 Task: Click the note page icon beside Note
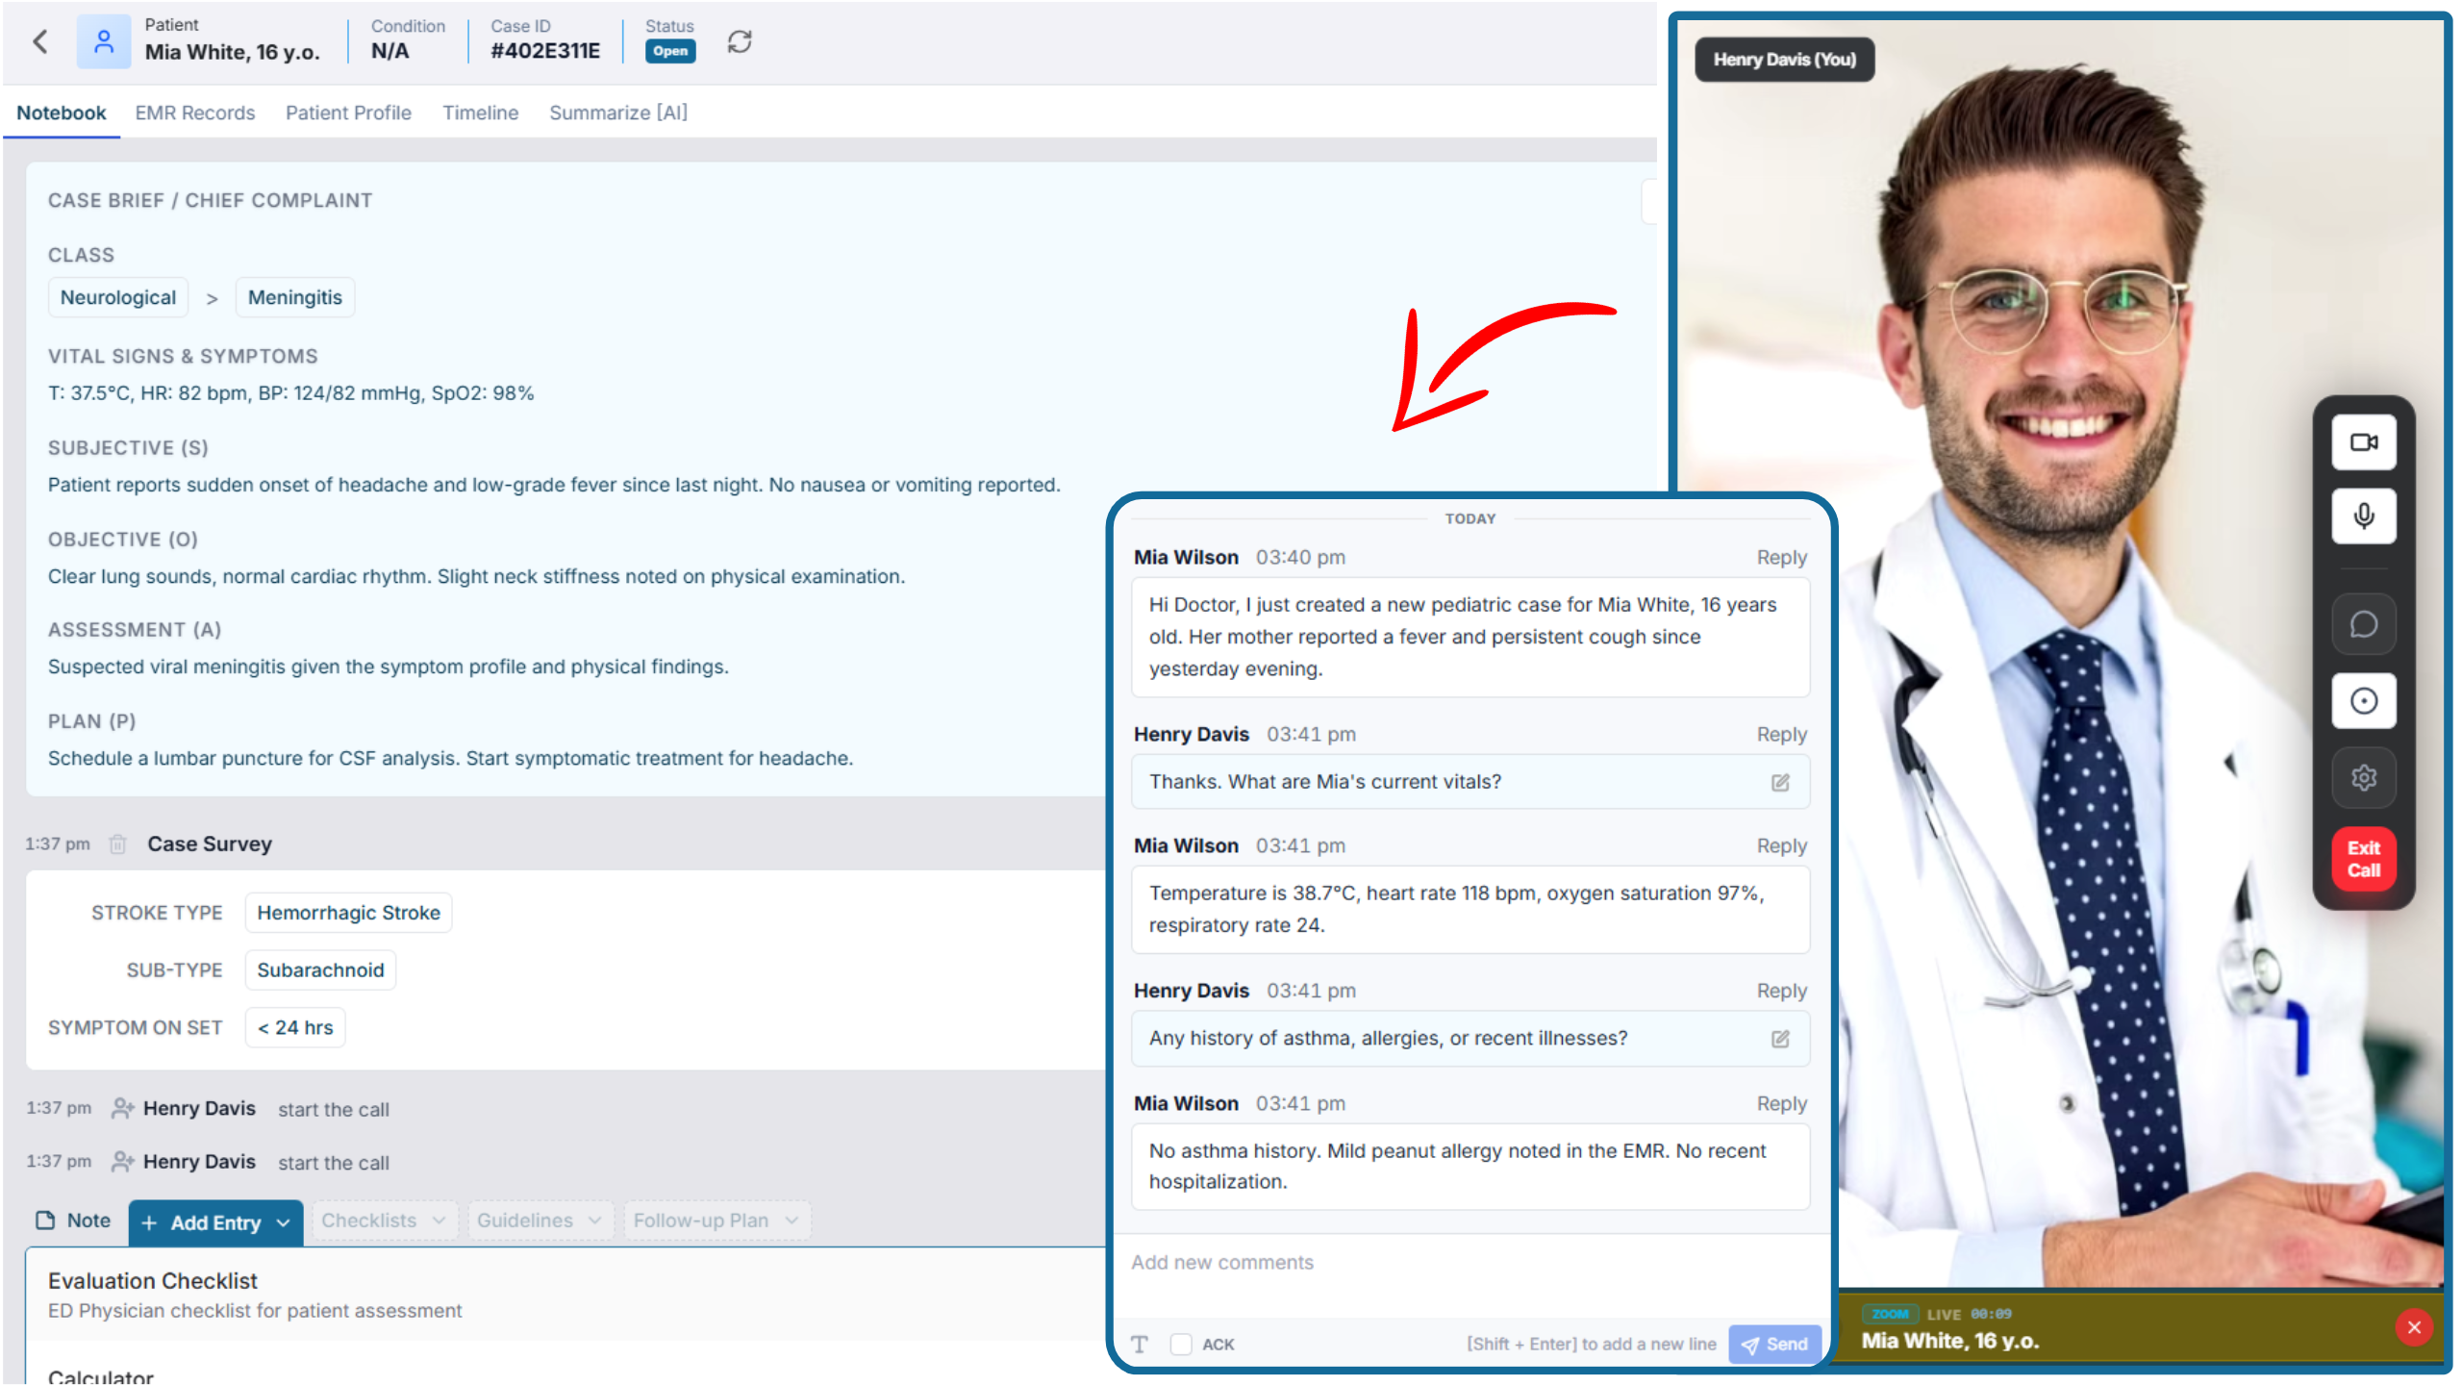(45, 1221)
